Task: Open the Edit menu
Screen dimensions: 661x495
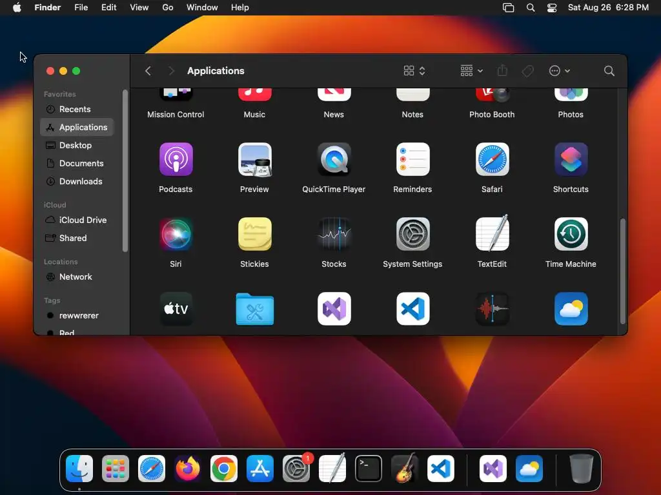Action: (108, 8)
